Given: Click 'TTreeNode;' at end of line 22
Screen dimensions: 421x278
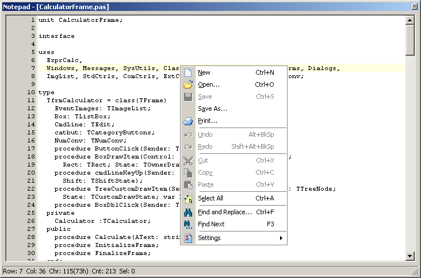Looking at the screenshot, I should [x=316, y=189].
